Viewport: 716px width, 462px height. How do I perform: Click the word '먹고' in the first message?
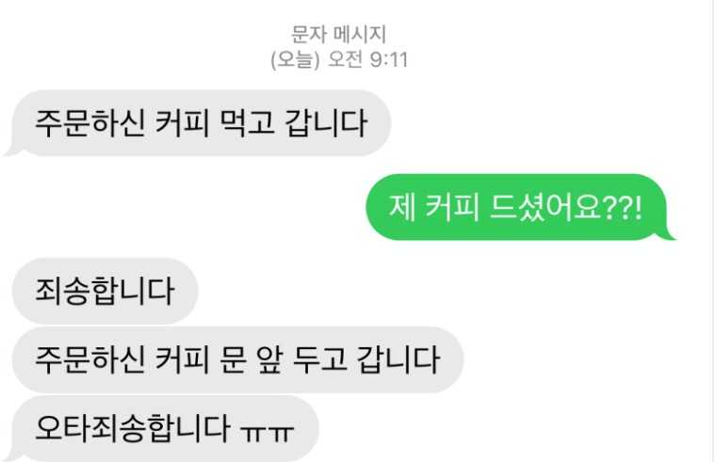point(247,123)
